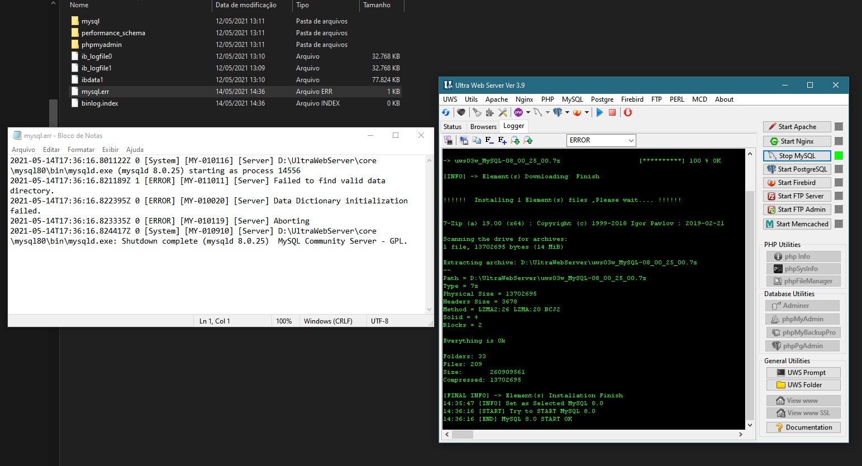Switch to the Status tab
This screenshot has height=466, width=862.
[x=453, y=127]
